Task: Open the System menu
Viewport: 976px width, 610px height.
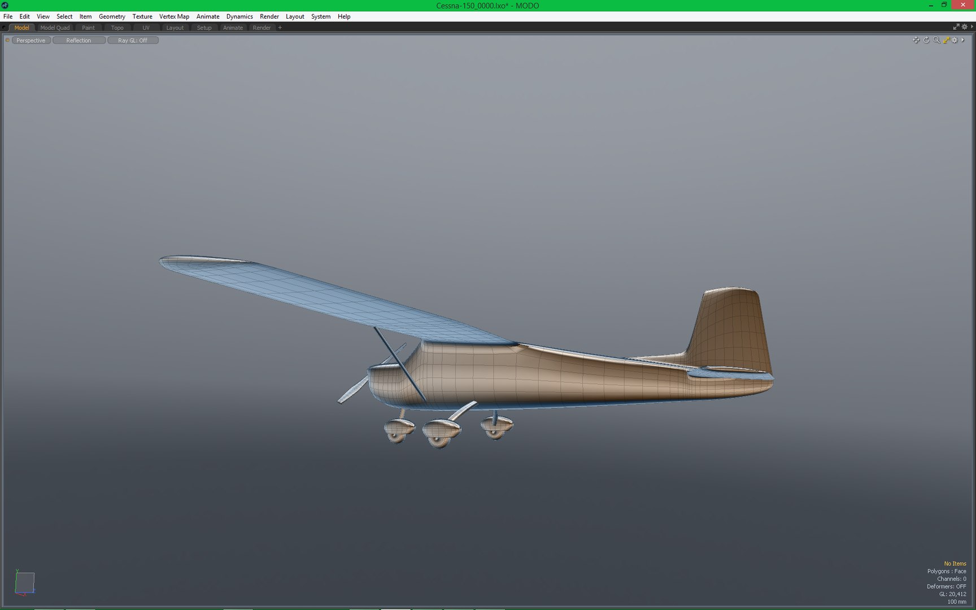Action: point(320,16)
